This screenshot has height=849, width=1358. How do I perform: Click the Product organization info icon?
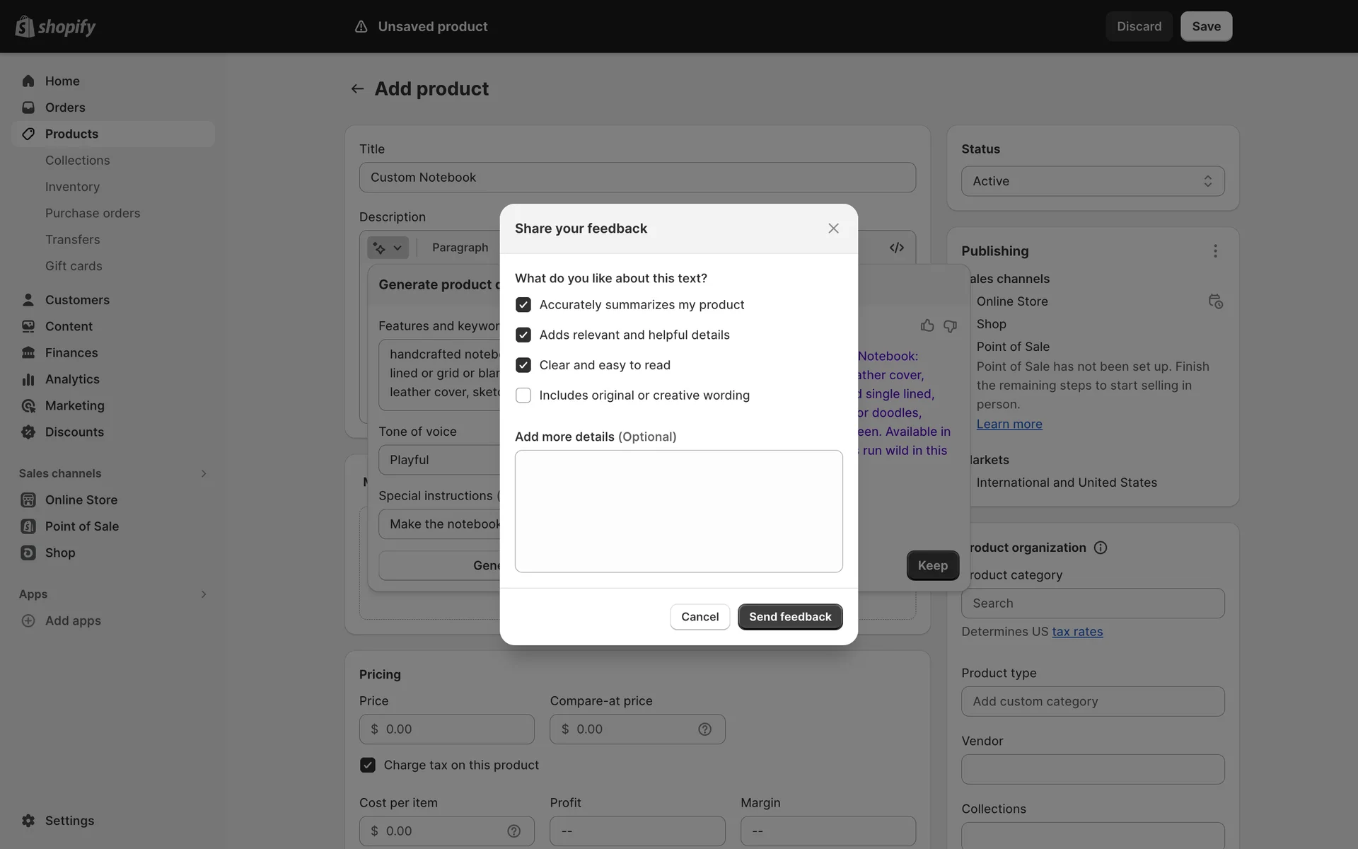[1101, 548]
